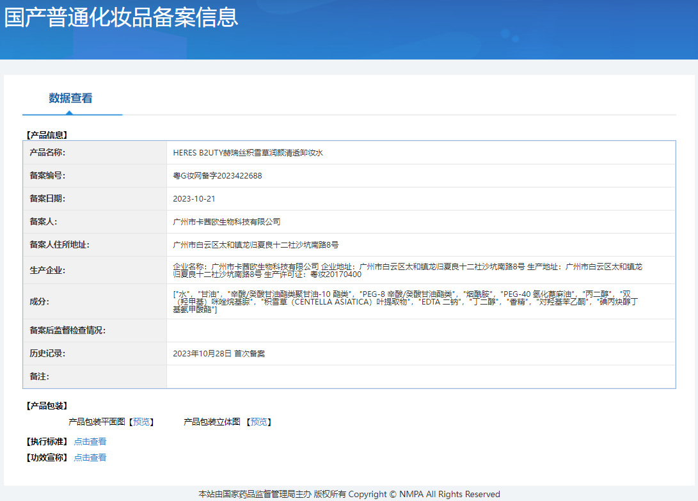Screen dimensions: 698x501
Task: Click the 【产品包装】 section heading
Action: point(46,406)
